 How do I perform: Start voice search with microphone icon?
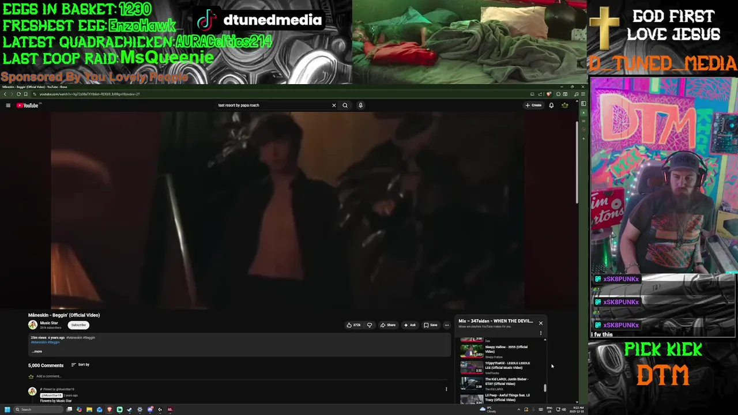[360, 105]
